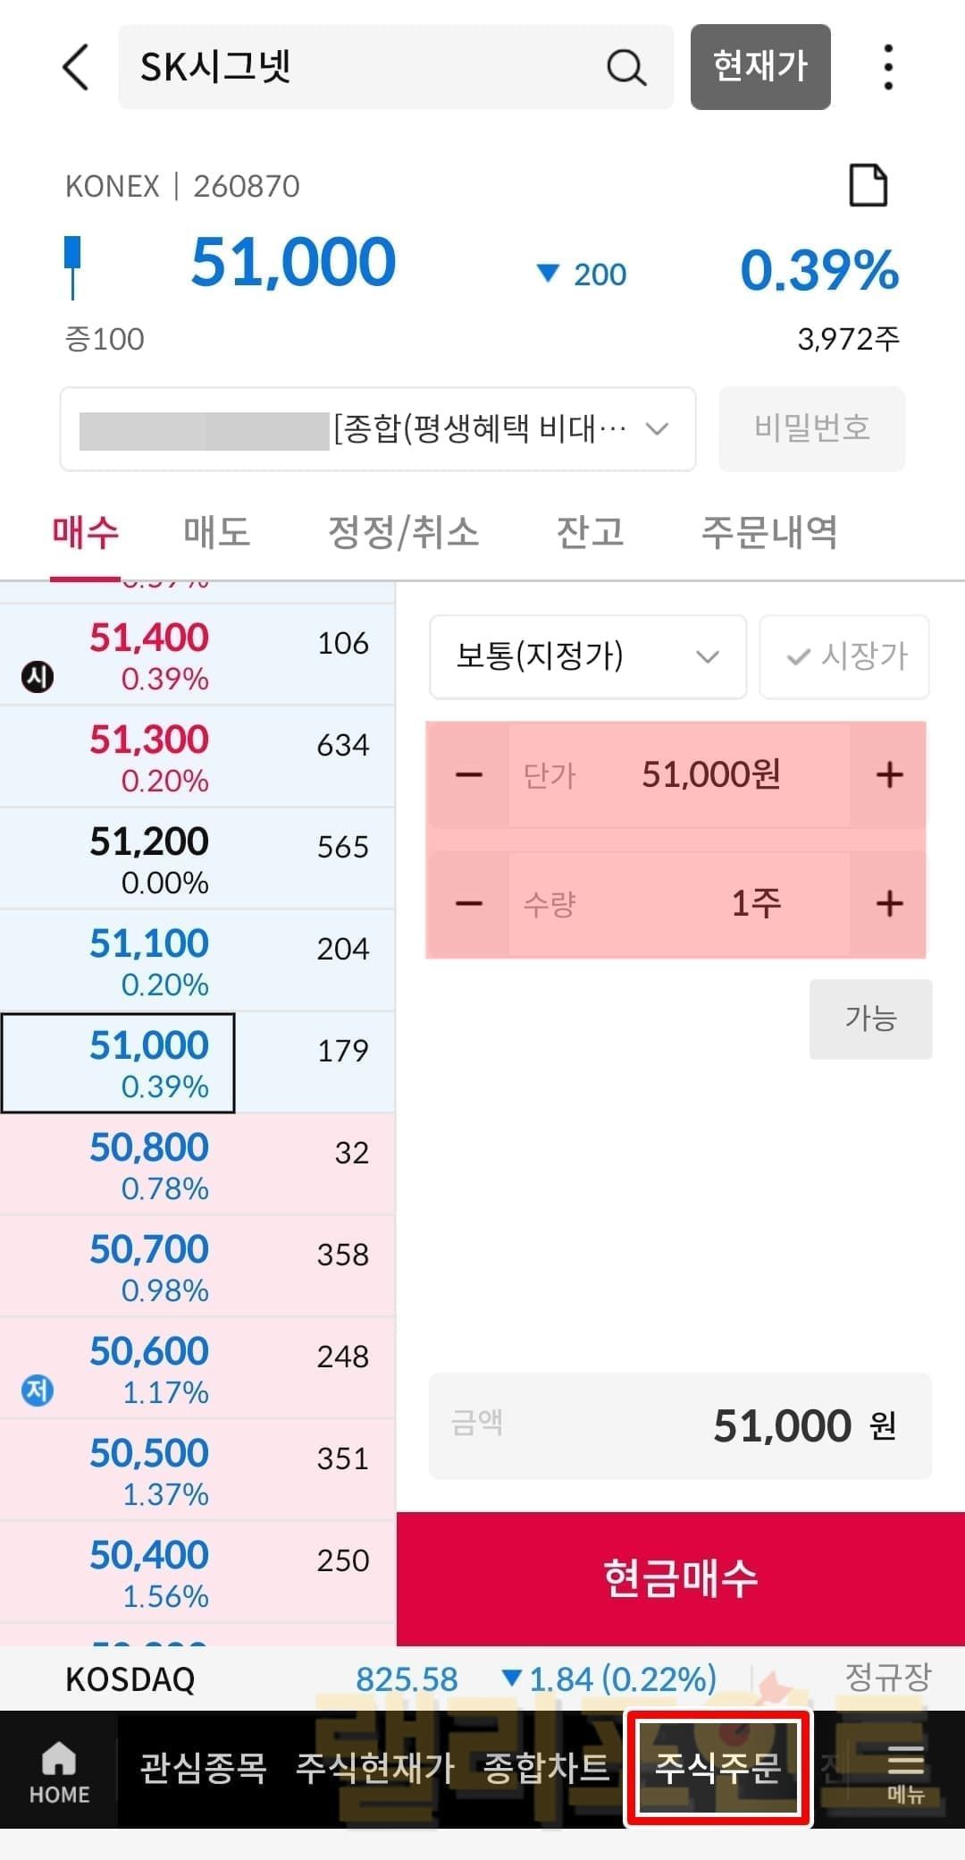Go to HOME in bottom bar
Image resolution: width=965 pixels, height=1860 pixels.
coord(59,1771)
